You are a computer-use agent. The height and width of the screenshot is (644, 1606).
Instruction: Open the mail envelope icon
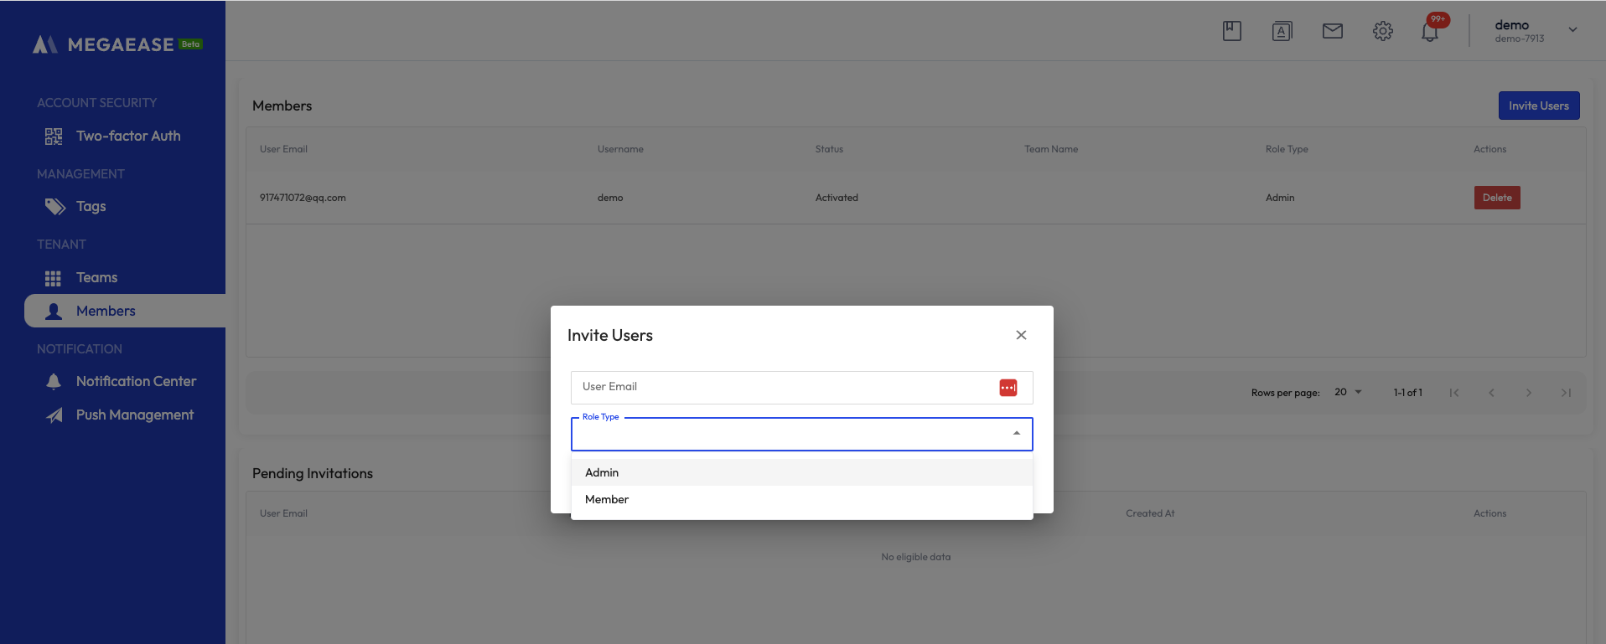pos(1332,31)
